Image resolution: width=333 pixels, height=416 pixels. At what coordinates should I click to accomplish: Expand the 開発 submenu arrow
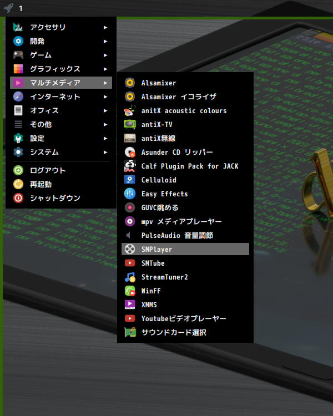click(x=105, y=41)
